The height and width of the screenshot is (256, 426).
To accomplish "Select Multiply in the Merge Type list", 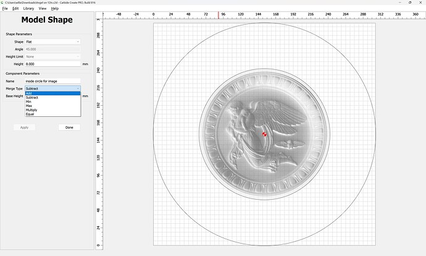I will (52, 110).
